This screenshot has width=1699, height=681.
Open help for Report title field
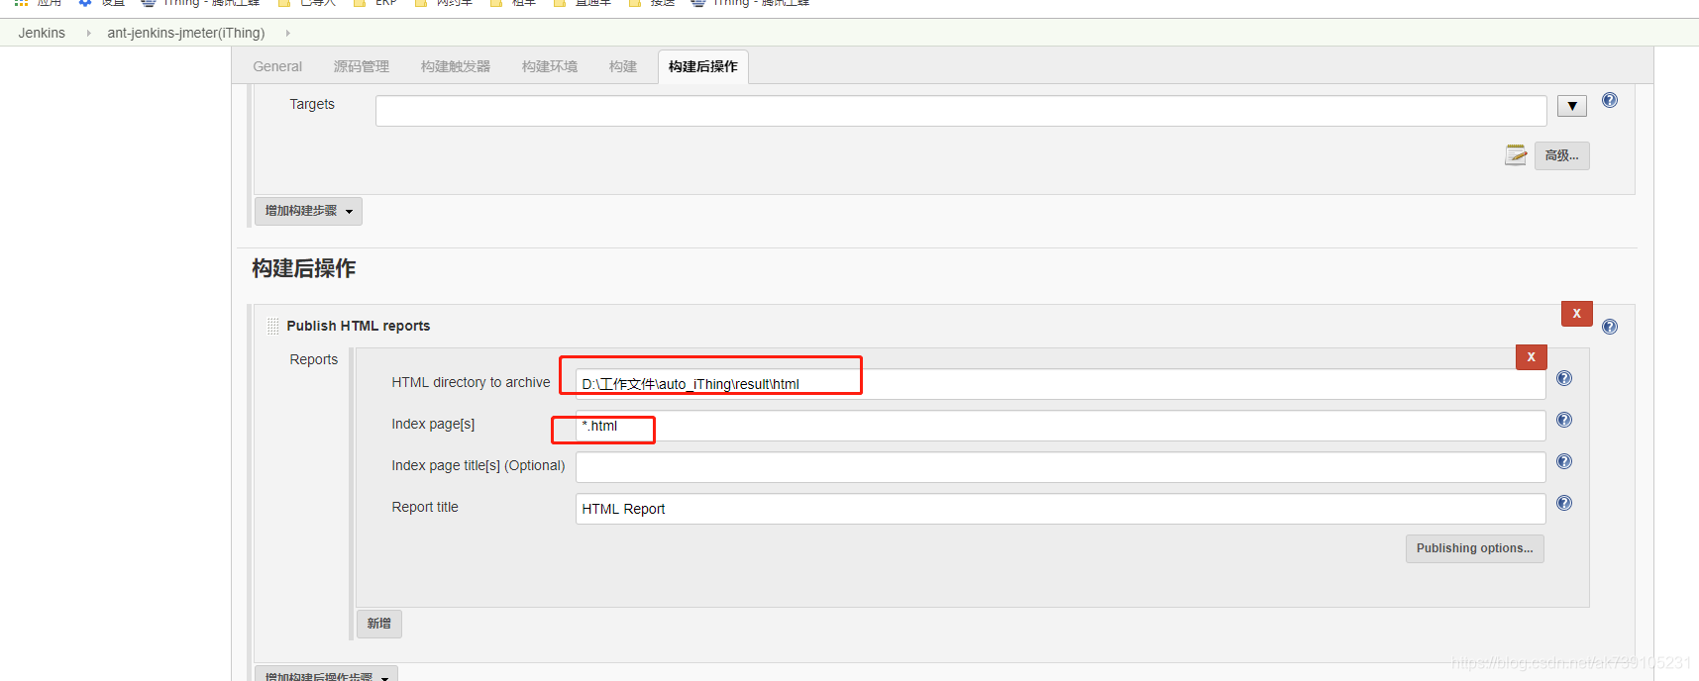(1564, 503)
